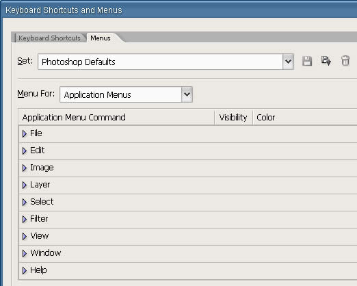This screenshot has height=286, width=357.
Task: Expand the Window menu triangle
Action: tap(25, 253)
